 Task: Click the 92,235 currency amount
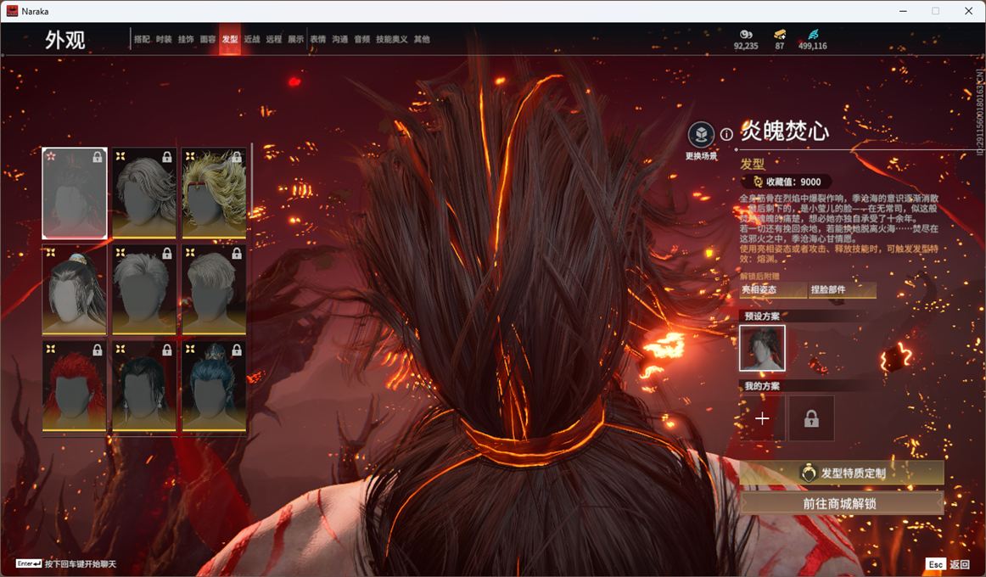tap(746, 46)
